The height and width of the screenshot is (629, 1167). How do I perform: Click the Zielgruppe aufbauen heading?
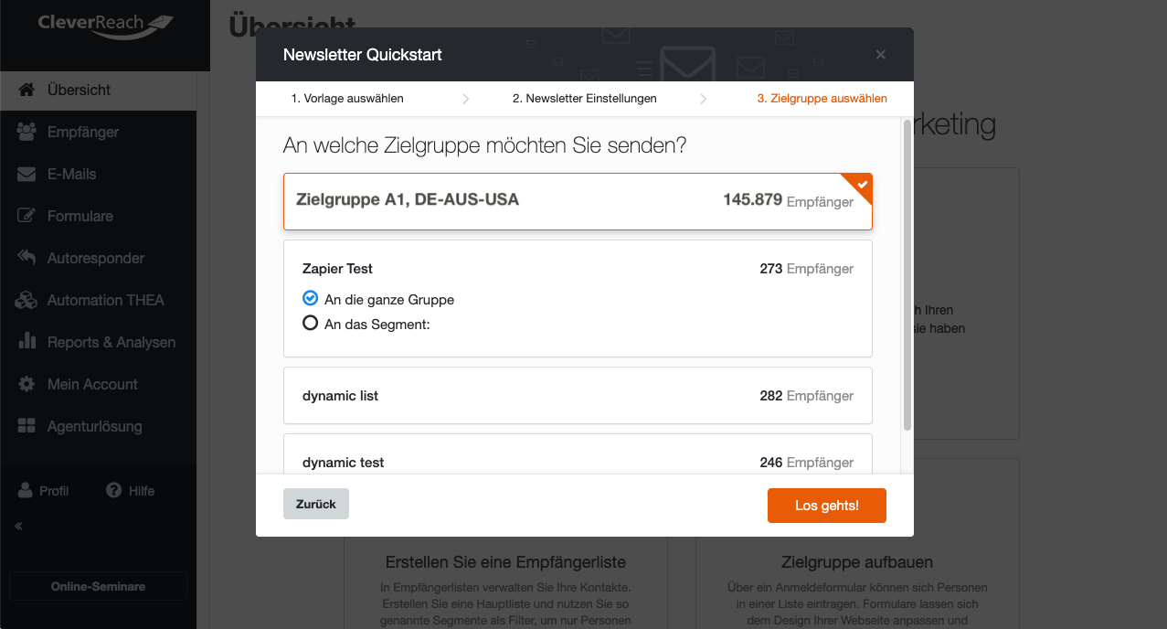[857, 561]
